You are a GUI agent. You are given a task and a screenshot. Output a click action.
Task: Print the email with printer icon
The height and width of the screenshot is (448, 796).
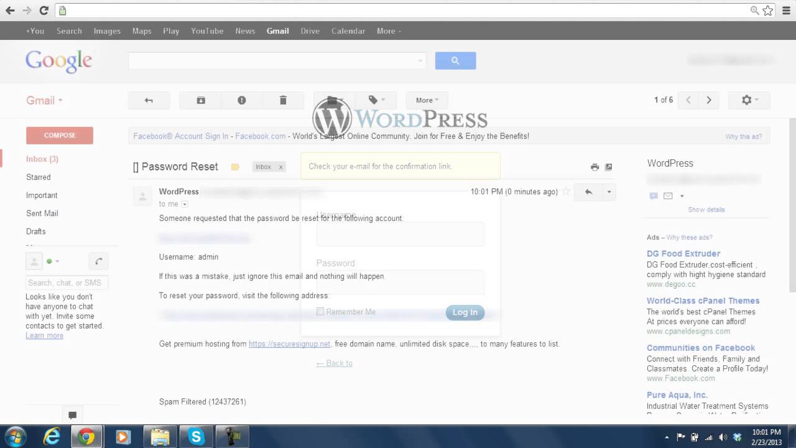tap(595, 167)
